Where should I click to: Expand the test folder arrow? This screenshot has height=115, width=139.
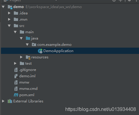15,63
